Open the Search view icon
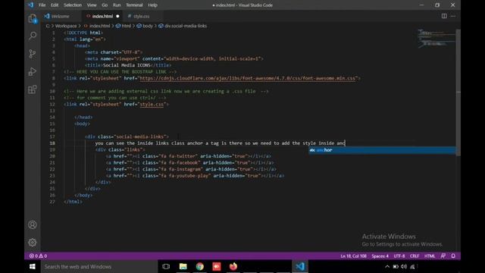The image size is (485, 273). tap(33, 36)
